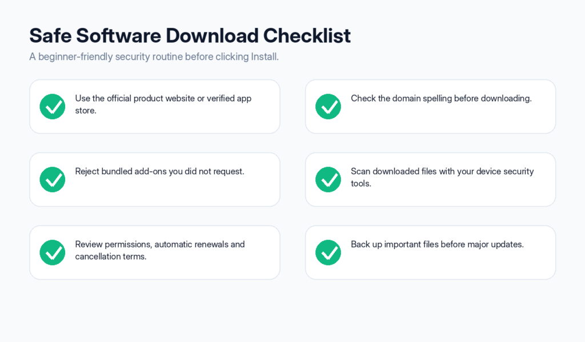This screenshot has height=342, width=585.
Task: Click checkmark beside official product website item
Action: coord(53,107)
